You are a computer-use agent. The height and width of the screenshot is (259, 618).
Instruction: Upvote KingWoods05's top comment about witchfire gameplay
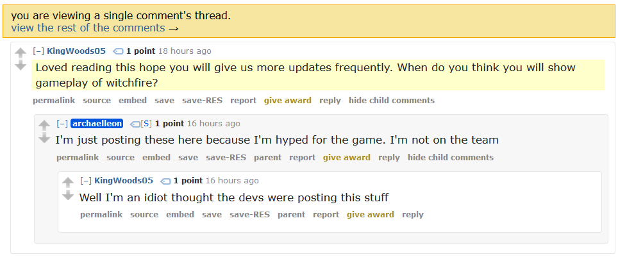[x=20, y=53]
